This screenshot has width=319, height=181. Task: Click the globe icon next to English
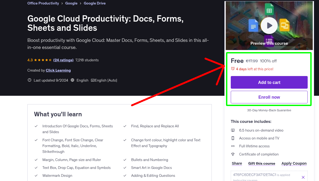pyautogui.click(x=72, y=80)
